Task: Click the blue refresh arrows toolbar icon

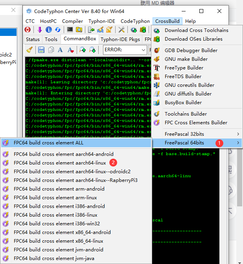Action: [x=58, y=30]
